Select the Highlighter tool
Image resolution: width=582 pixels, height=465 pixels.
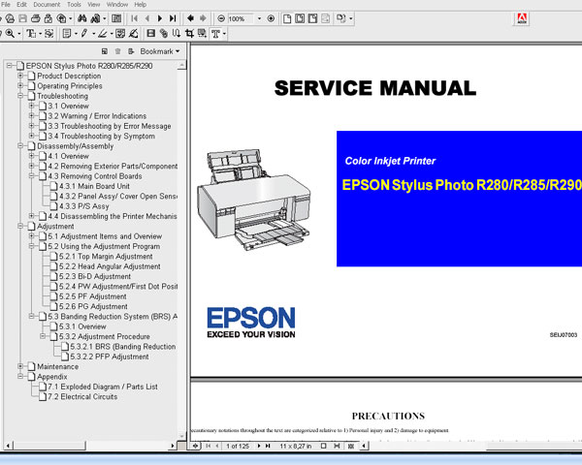pos(103,34)
